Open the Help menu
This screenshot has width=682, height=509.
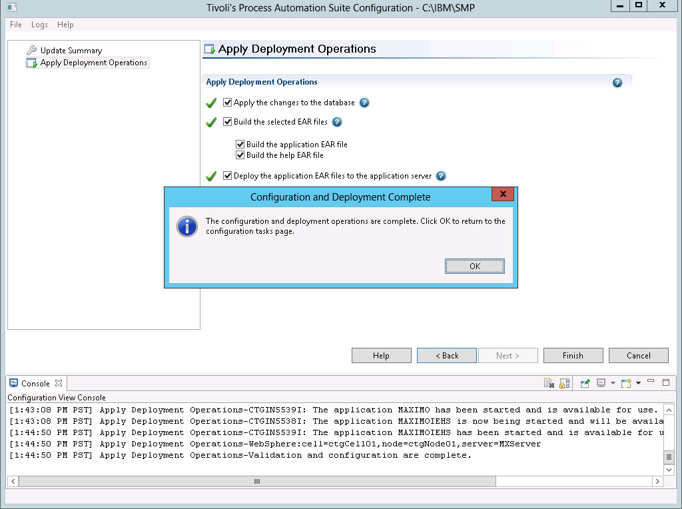pyautogui.click(x=65, y=25)
